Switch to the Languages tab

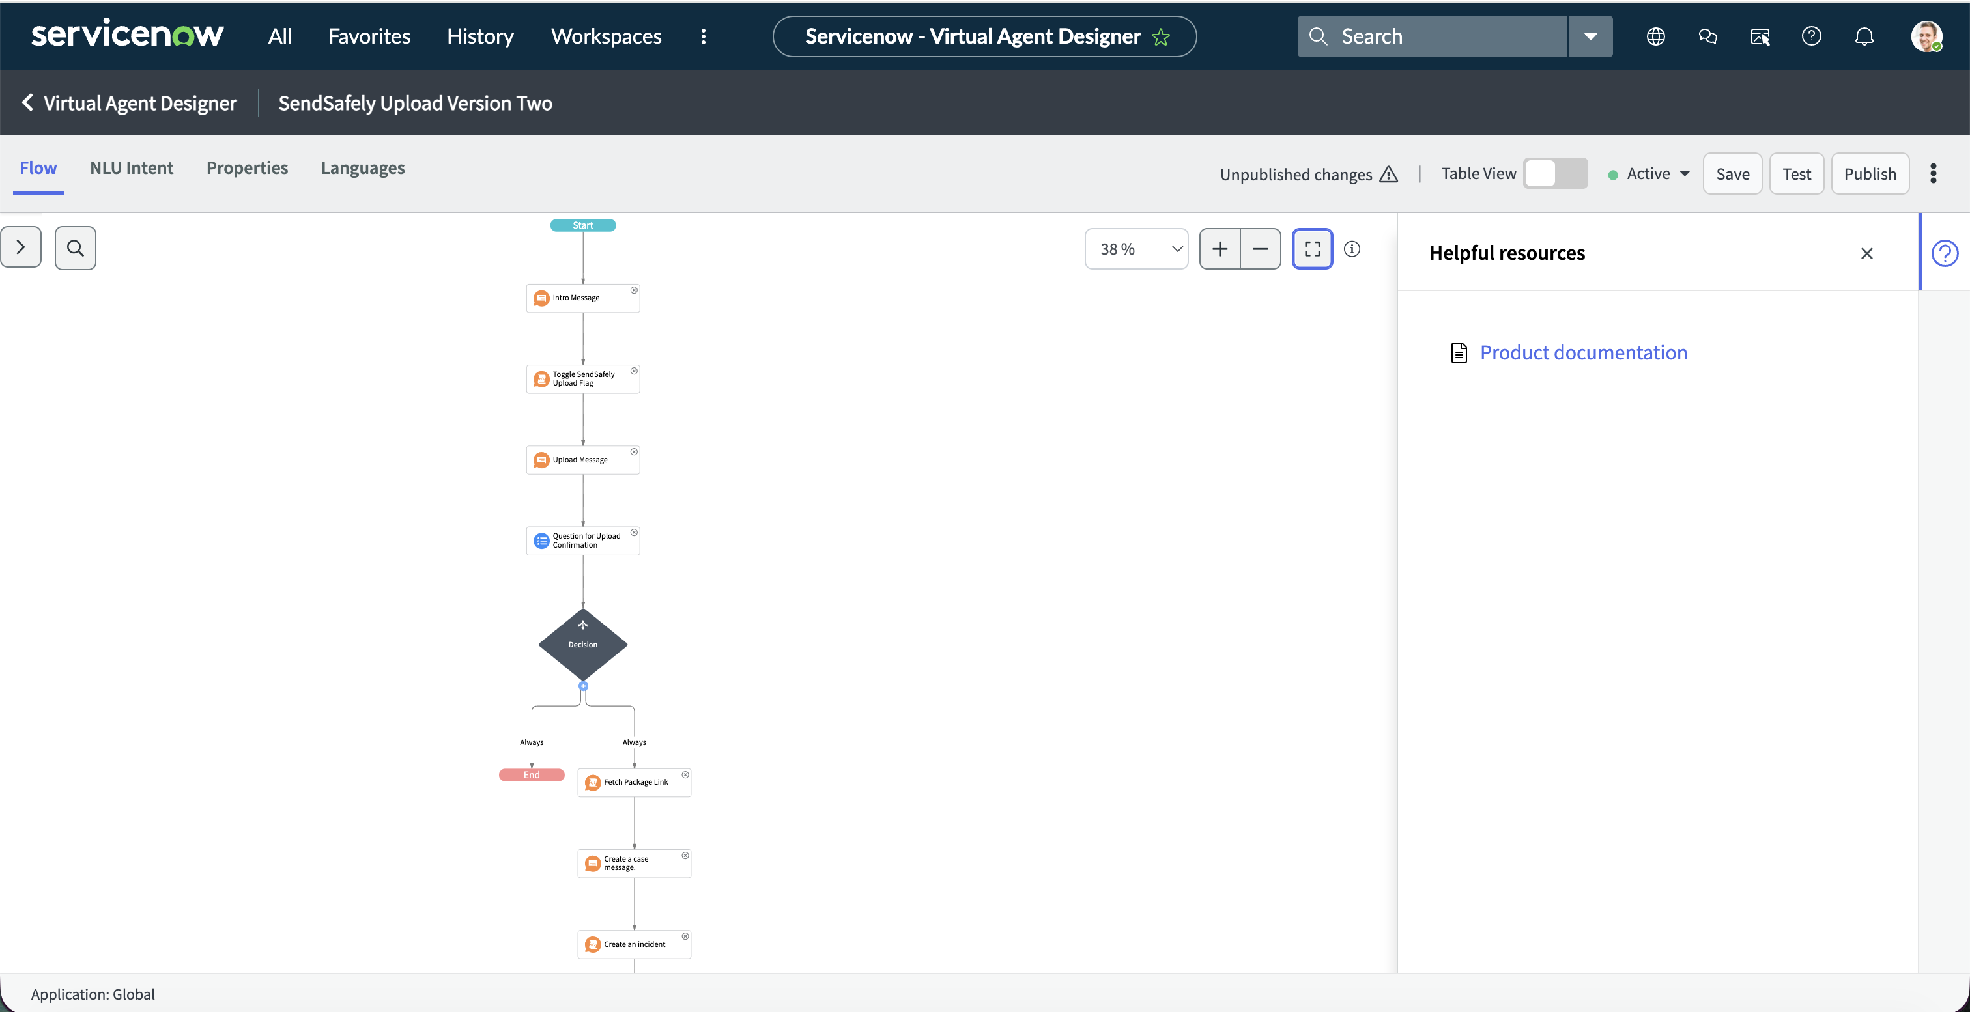tap(364, 168)
